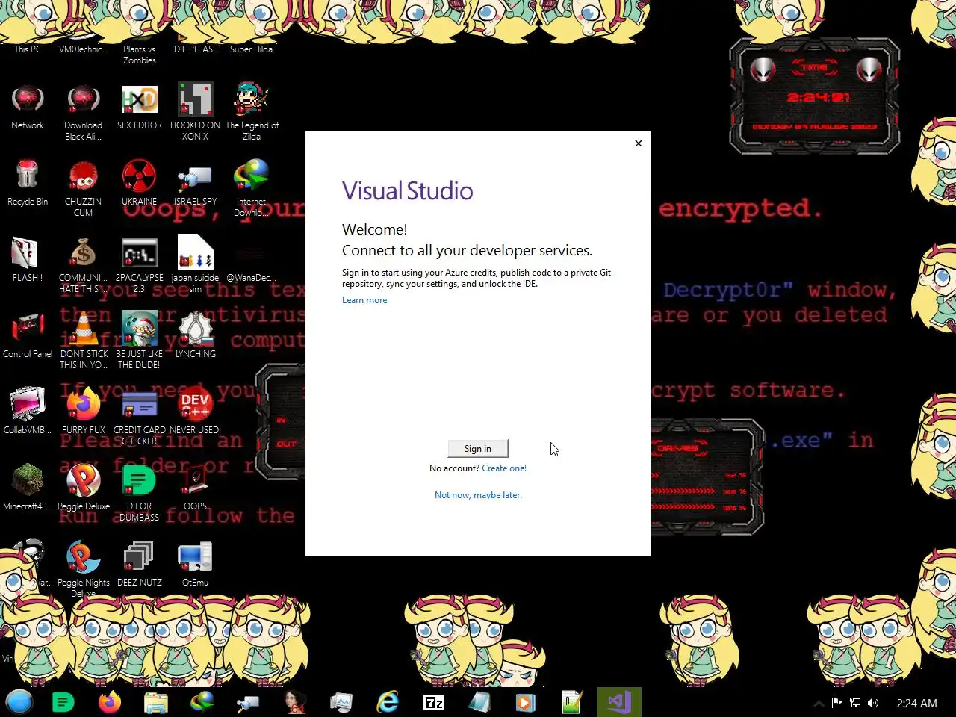Click the Plants vs Zombies label
956x717 pixels.
140,55
